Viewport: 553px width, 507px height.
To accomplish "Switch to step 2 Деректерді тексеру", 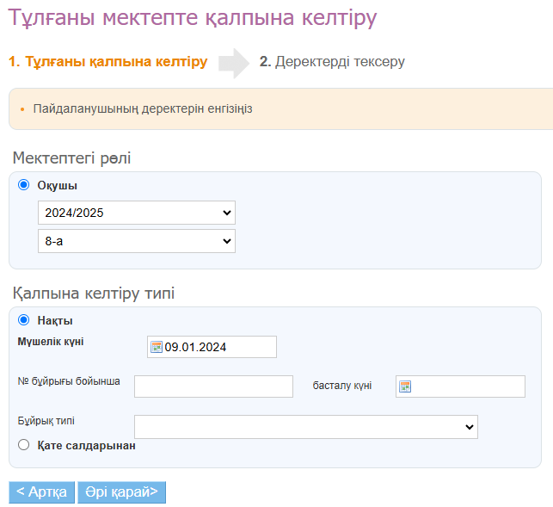I will click(x=332, y=61).
